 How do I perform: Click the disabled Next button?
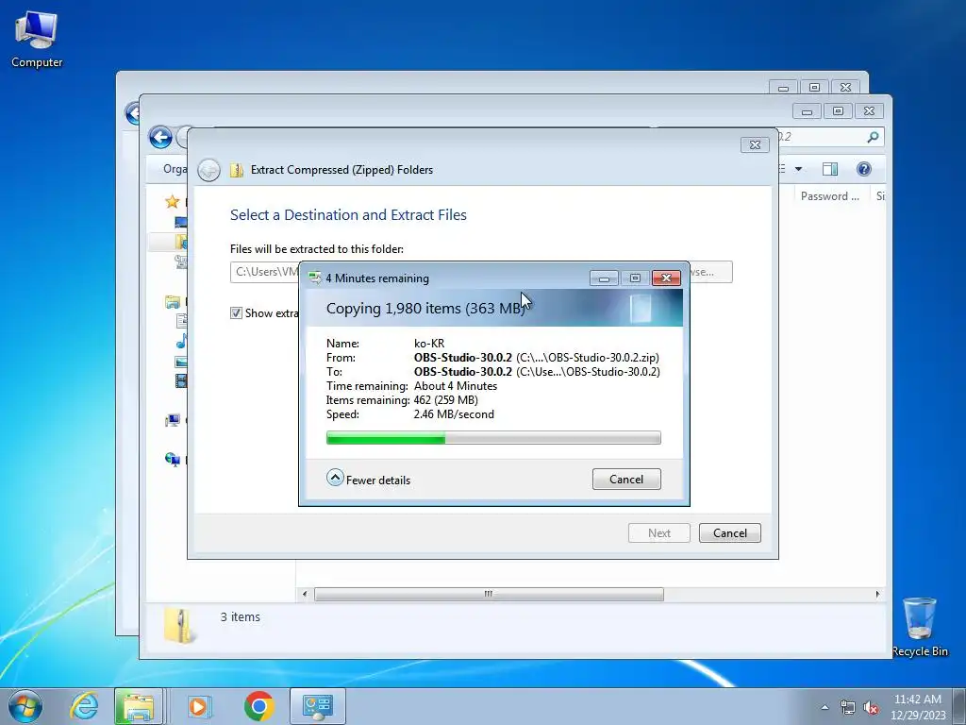click(x=658, y=532)
